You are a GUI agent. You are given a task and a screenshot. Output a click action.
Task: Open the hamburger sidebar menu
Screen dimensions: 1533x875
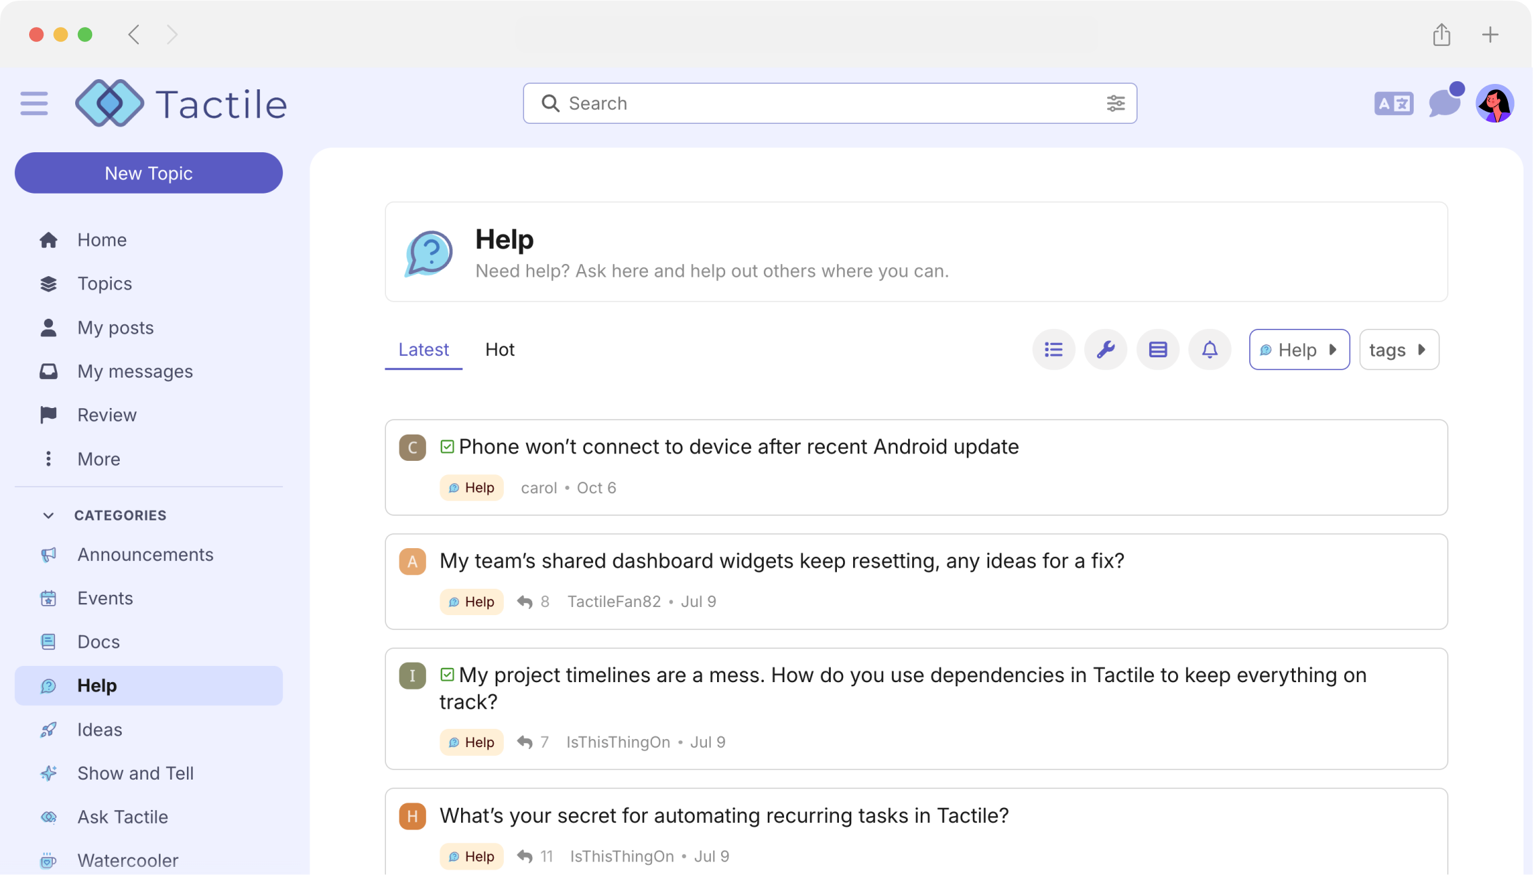pyautogui.click(x=34, y=104)
